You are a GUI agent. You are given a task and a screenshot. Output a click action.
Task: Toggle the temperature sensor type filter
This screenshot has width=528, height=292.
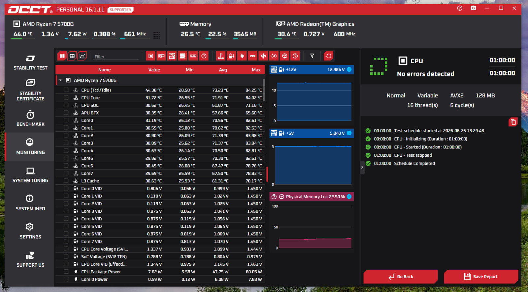221,56
